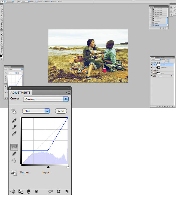The image size is (176, 203).
Task: Reset adjustment to defaults icon
Action: coord(58,192)
